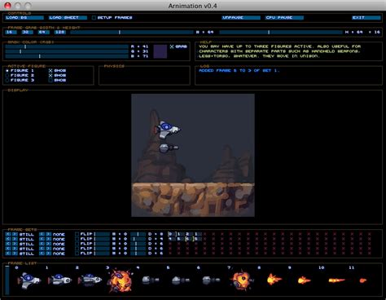Pick frame 9 fireball sprite
The height and width of the screenshot is (300, 386).
(x=305, y=280)
